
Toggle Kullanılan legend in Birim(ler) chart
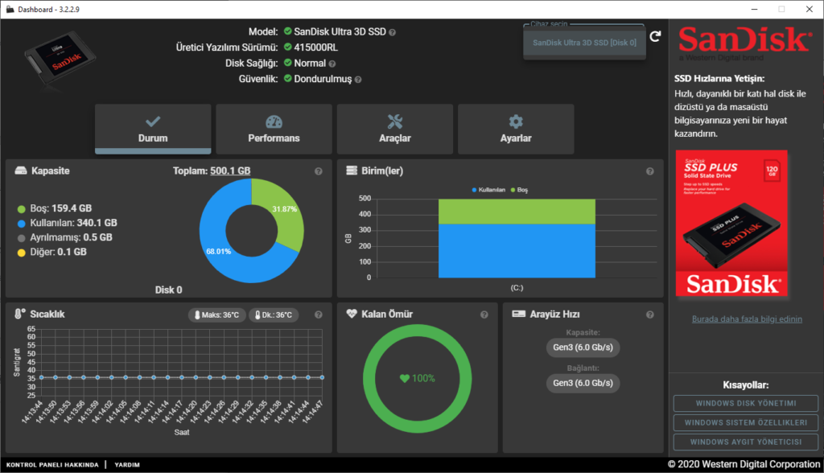(x=488, y=190)
